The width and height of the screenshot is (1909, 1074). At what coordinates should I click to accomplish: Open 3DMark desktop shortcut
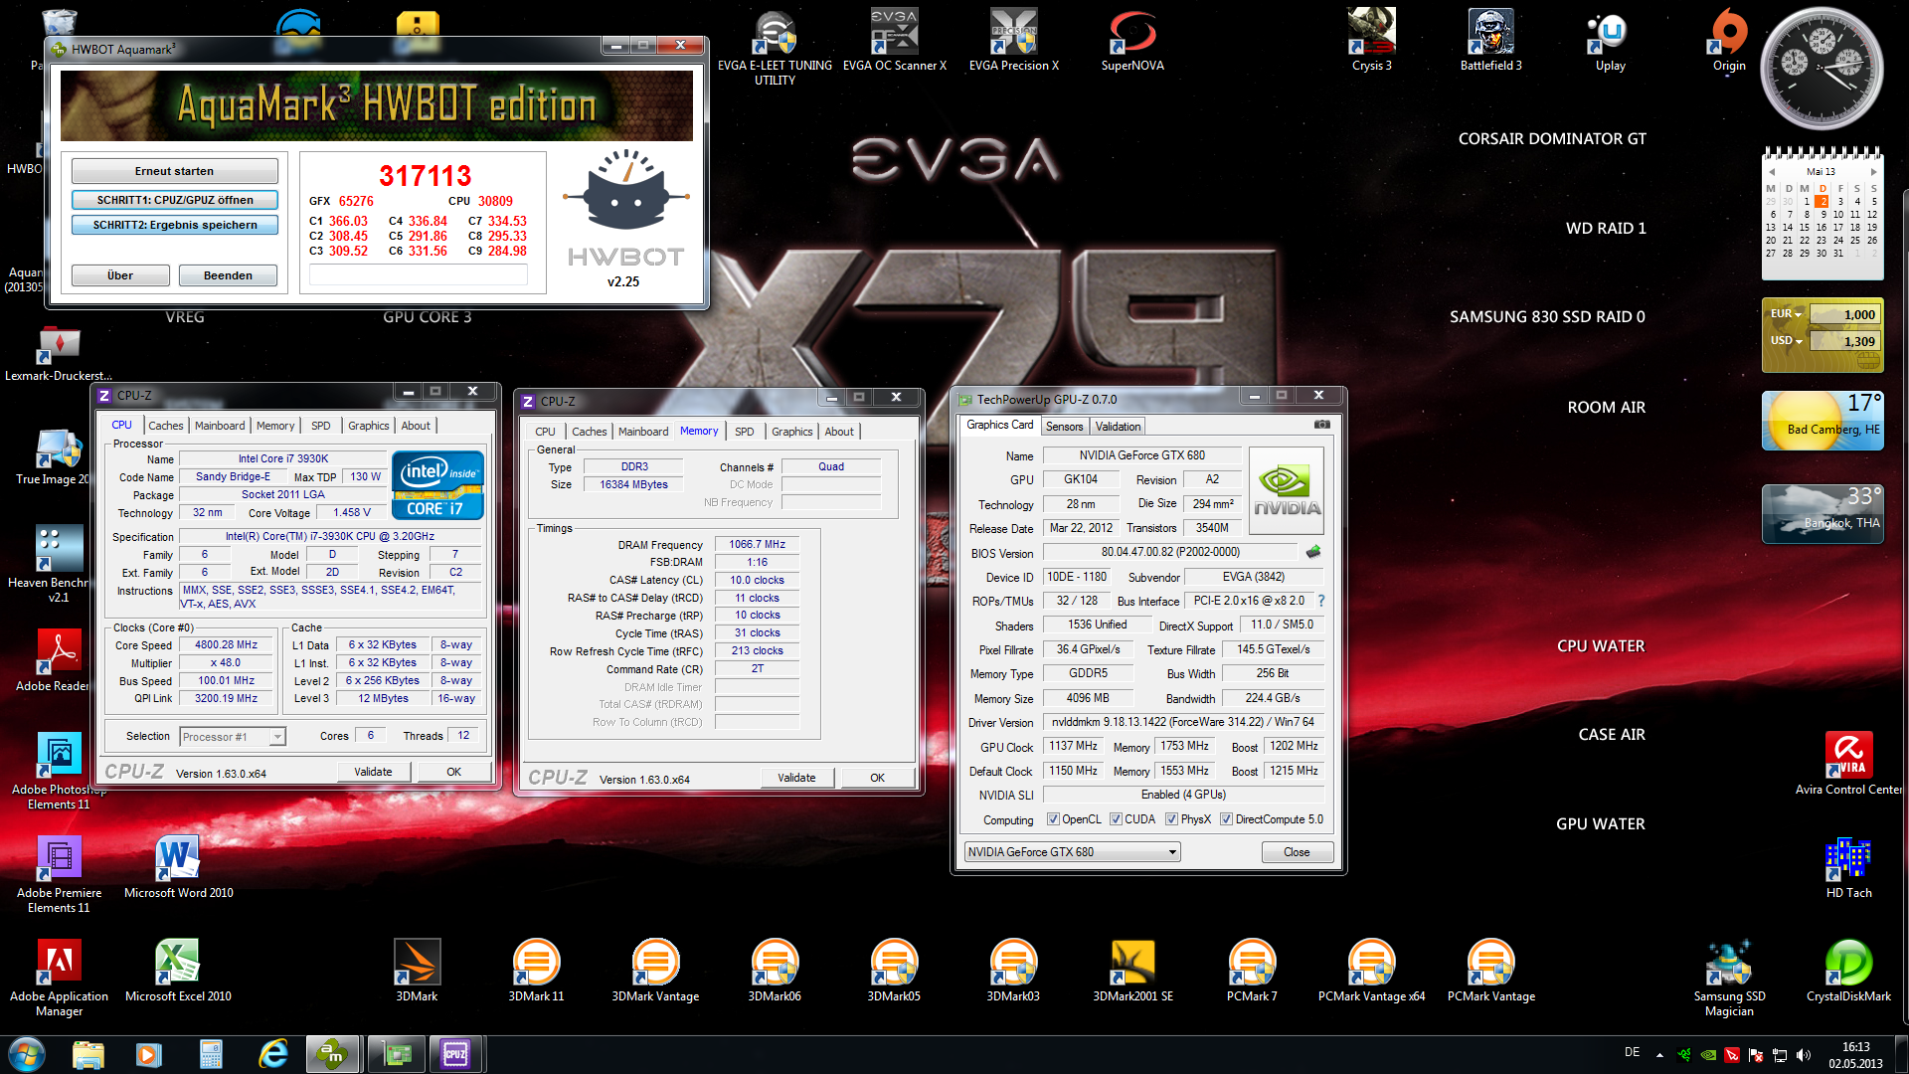pyautogui.click(x=417, y=971)
